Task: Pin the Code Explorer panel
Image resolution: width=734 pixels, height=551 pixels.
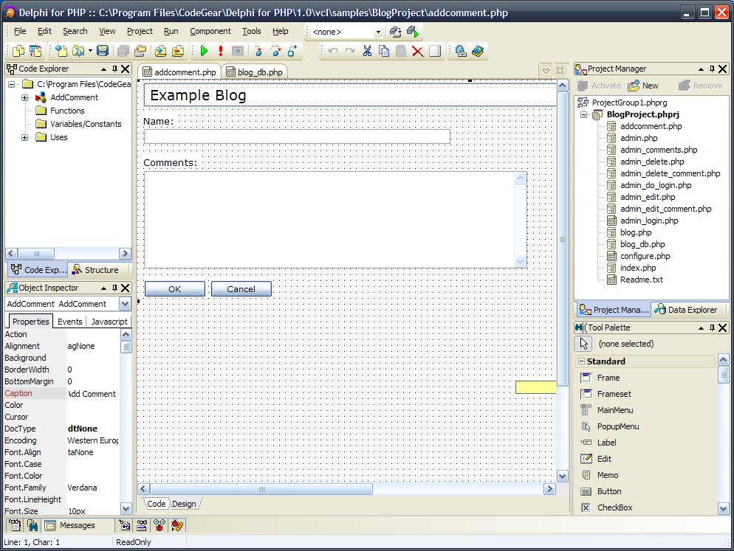Action: (114, 69)
